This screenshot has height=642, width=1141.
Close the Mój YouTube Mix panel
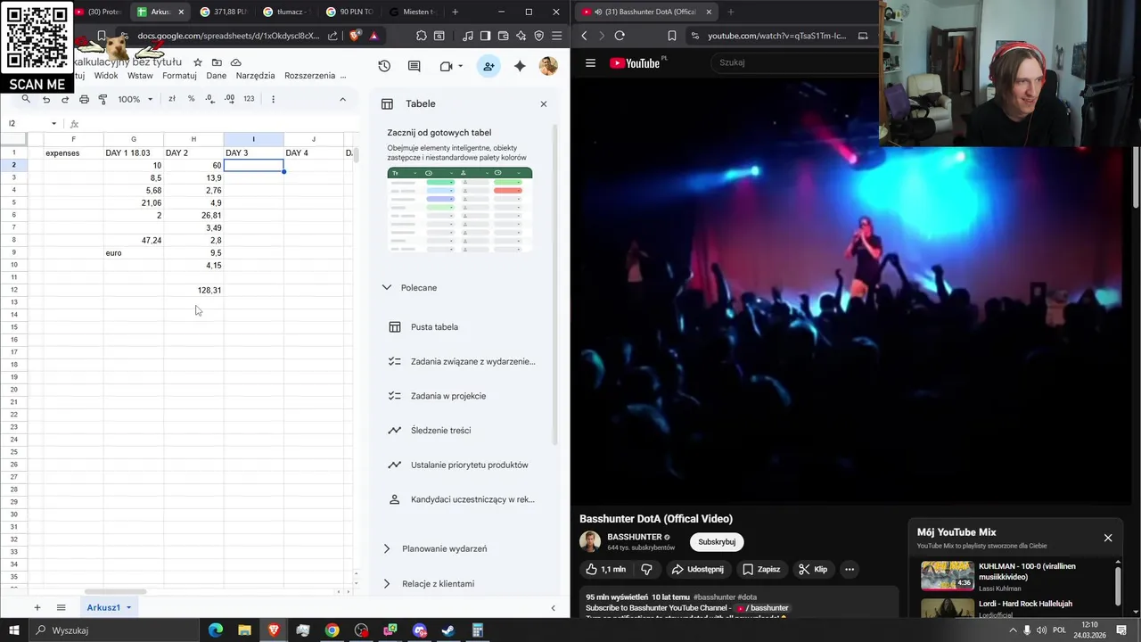[x=1108, y=538]
